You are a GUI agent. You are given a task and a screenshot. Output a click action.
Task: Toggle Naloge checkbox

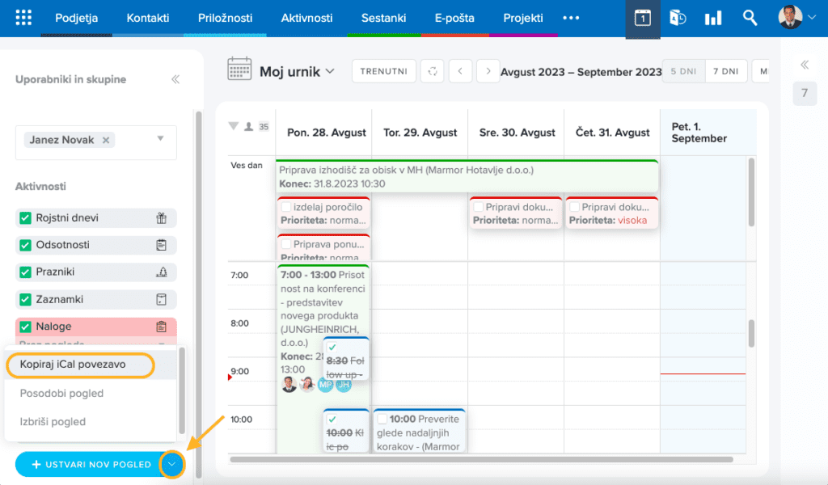[25, 327]
